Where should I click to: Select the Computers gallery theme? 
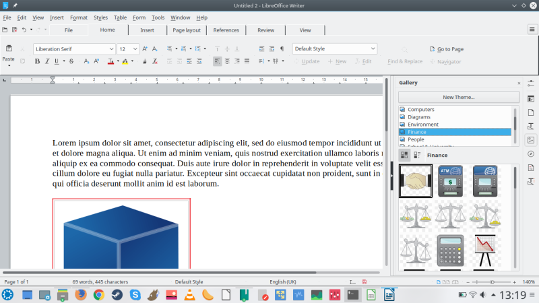[455, 110]
